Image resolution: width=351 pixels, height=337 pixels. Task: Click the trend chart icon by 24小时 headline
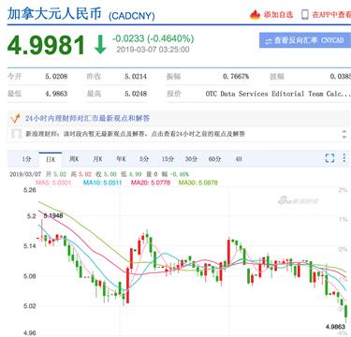[x=15, y=118]
